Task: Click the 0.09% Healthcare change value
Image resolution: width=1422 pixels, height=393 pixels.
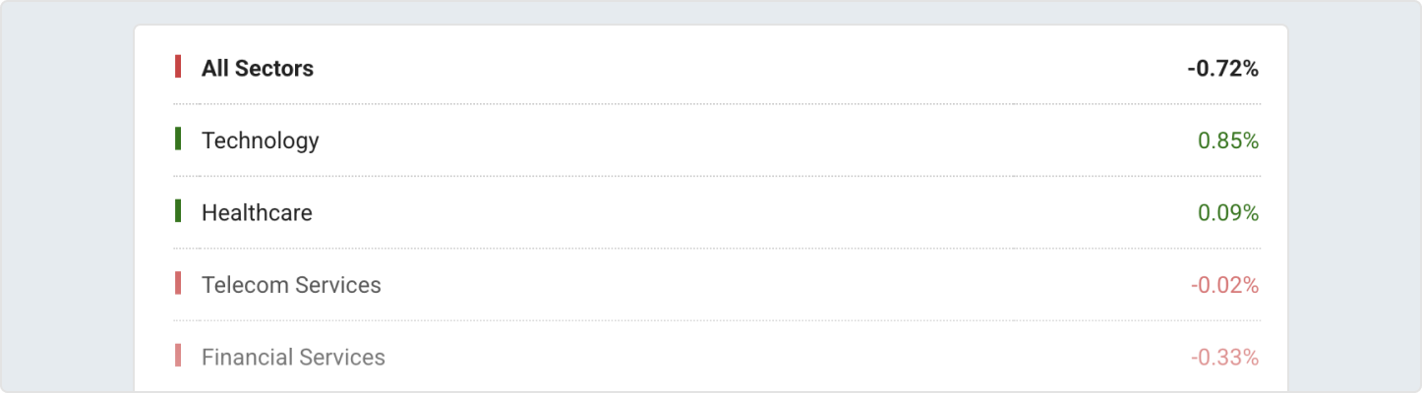Action: 1228,212
